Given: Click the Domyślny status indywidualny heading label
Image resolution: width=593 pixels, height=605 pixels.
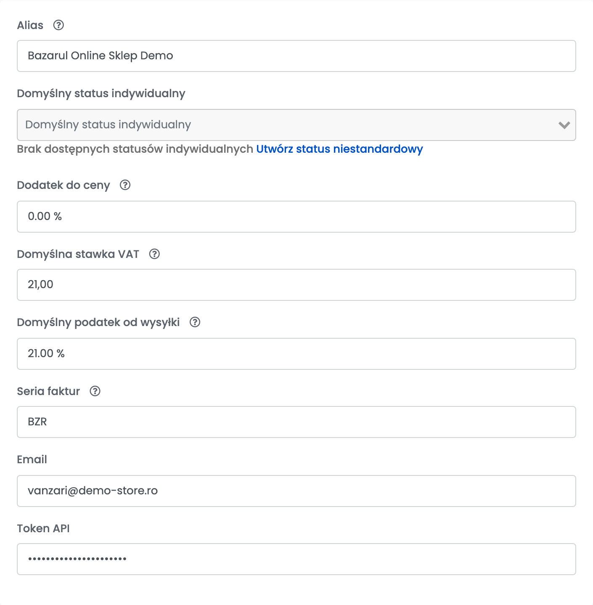Looking at the screenshot, I should (x=101, y=93).
